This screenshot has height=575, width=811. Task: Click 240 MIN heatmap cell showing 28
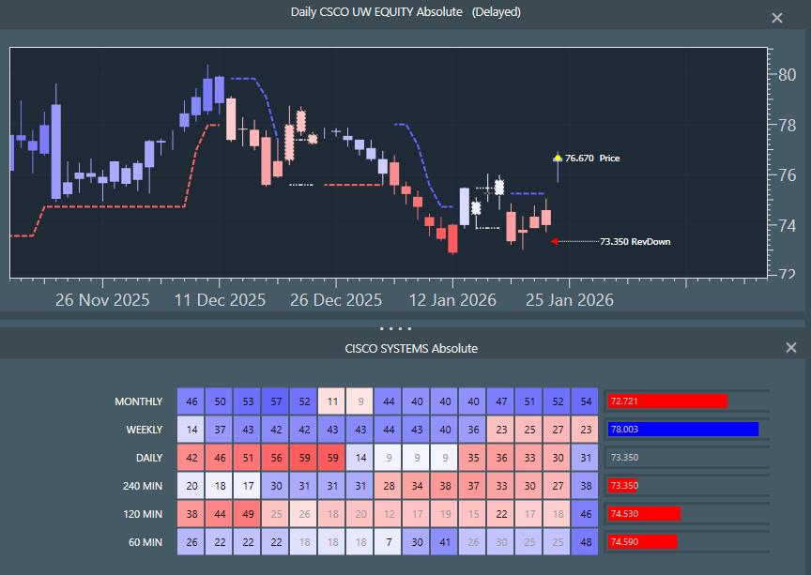coord(389,486)
